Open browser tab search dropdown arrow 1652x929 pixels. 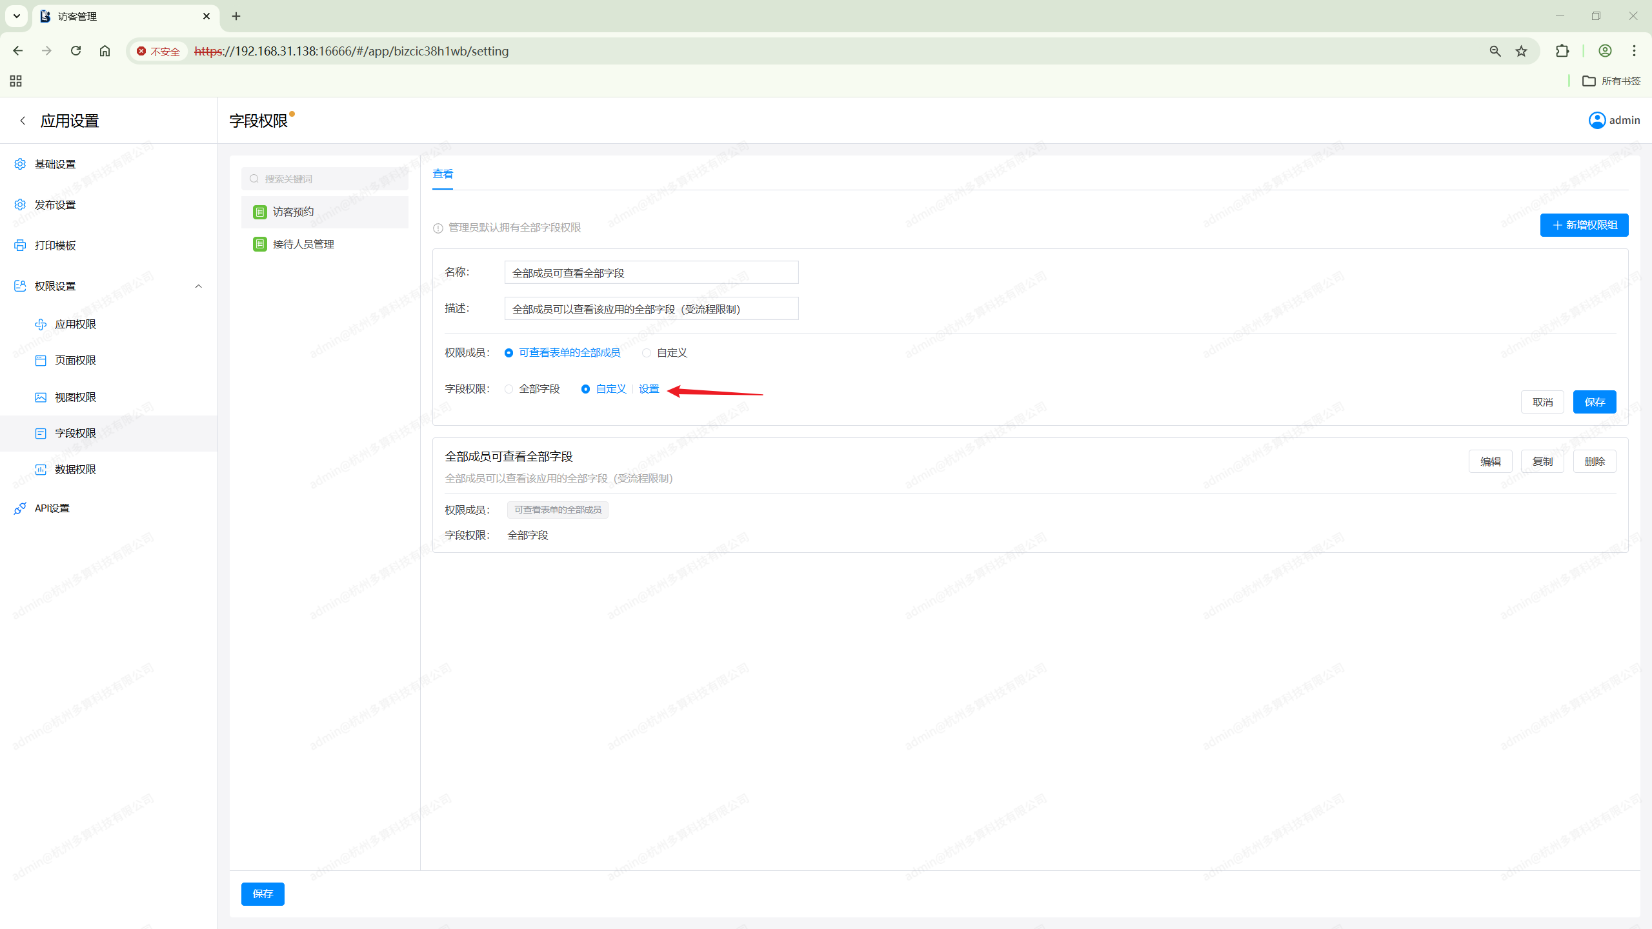(x=17, y=16)
